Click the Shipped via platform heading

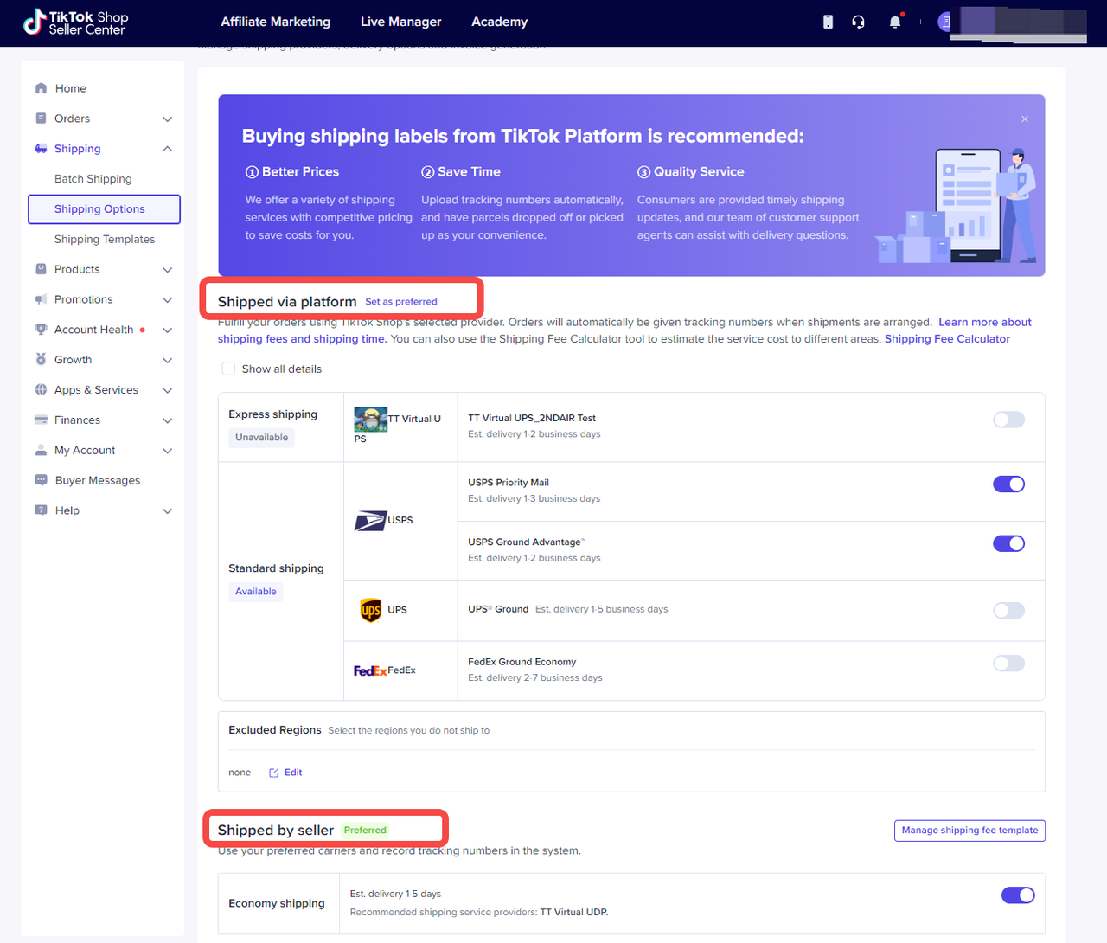[x=287, y=302]
